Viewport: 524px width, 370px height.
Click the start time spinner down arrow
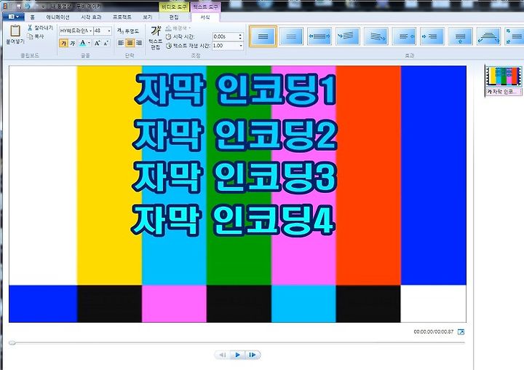pos(240,38)
